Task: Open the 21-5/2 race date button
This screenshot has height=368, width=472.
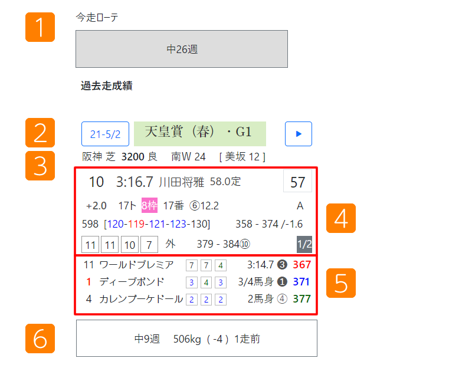Action: coord(105,134)
